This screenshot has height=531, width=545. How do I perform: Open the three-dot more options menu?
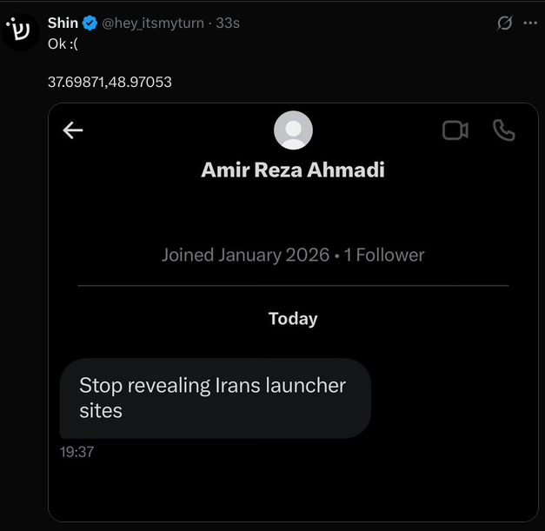click(530, 23)
